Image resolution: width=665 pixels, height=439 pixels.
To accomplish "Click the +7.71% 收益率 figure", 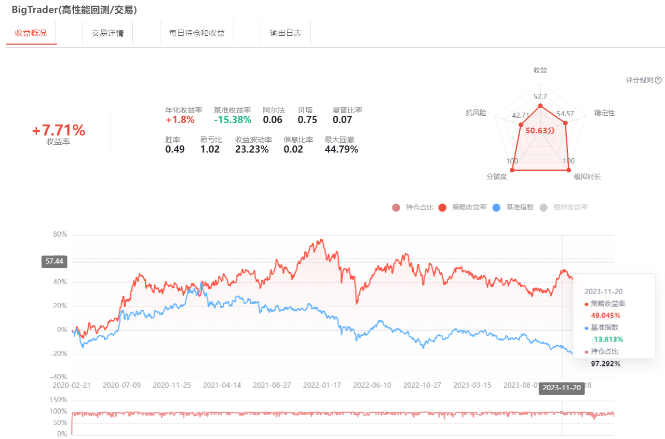I will (59, 130).
